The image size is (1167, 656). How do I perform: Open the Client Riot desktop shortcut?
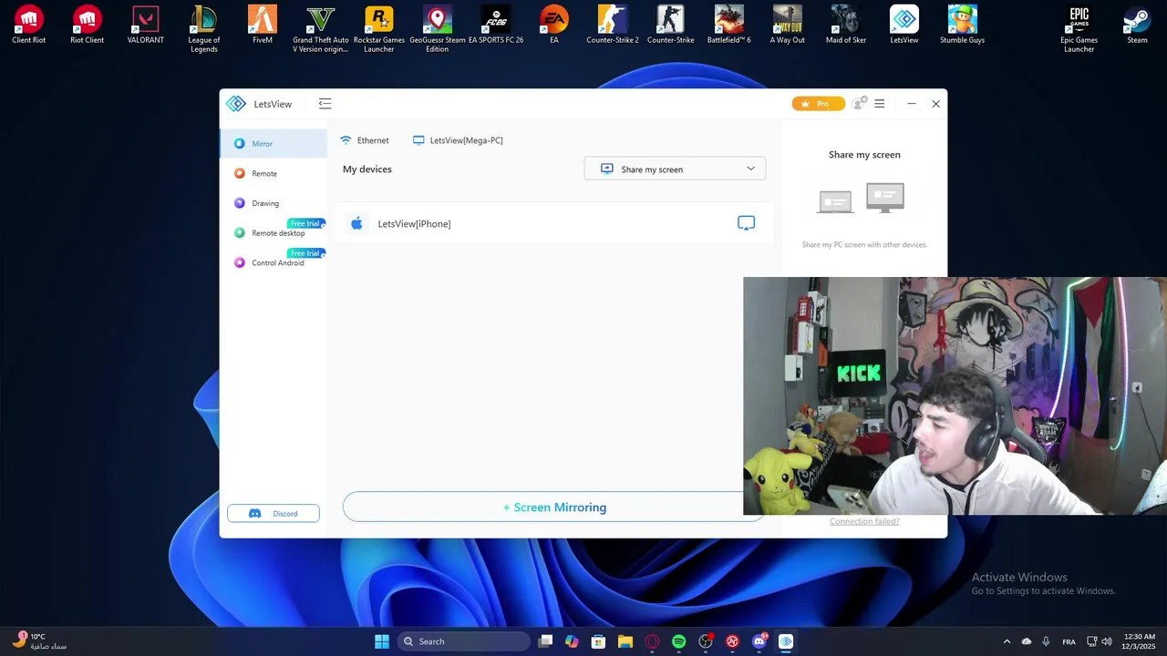[x=29, y=26]
